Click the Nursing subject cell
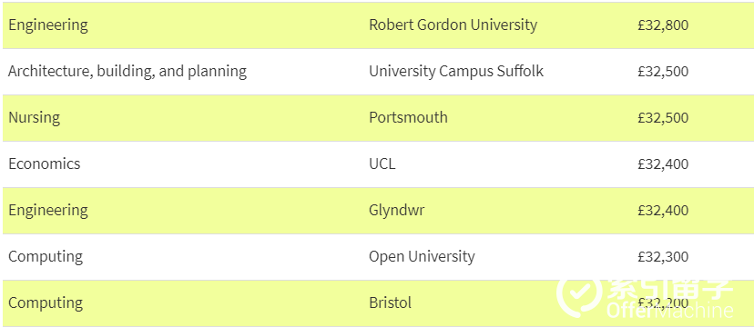Screen dimensions: 754x327 (x=34, y=117)
